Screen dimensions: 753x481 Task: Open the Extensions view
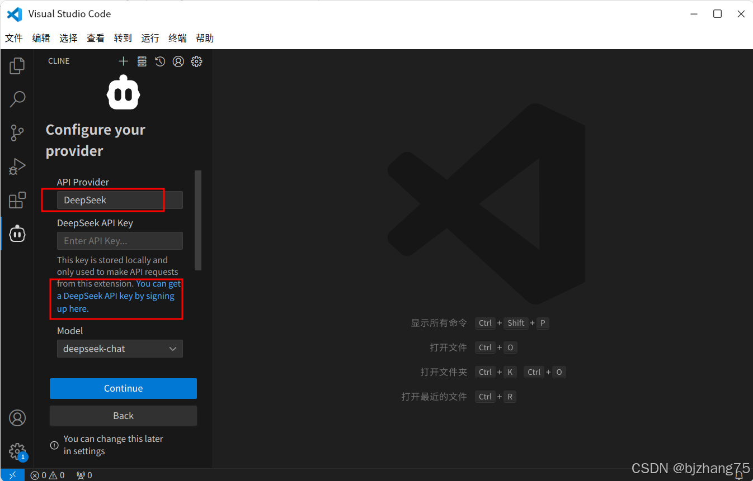17,200
